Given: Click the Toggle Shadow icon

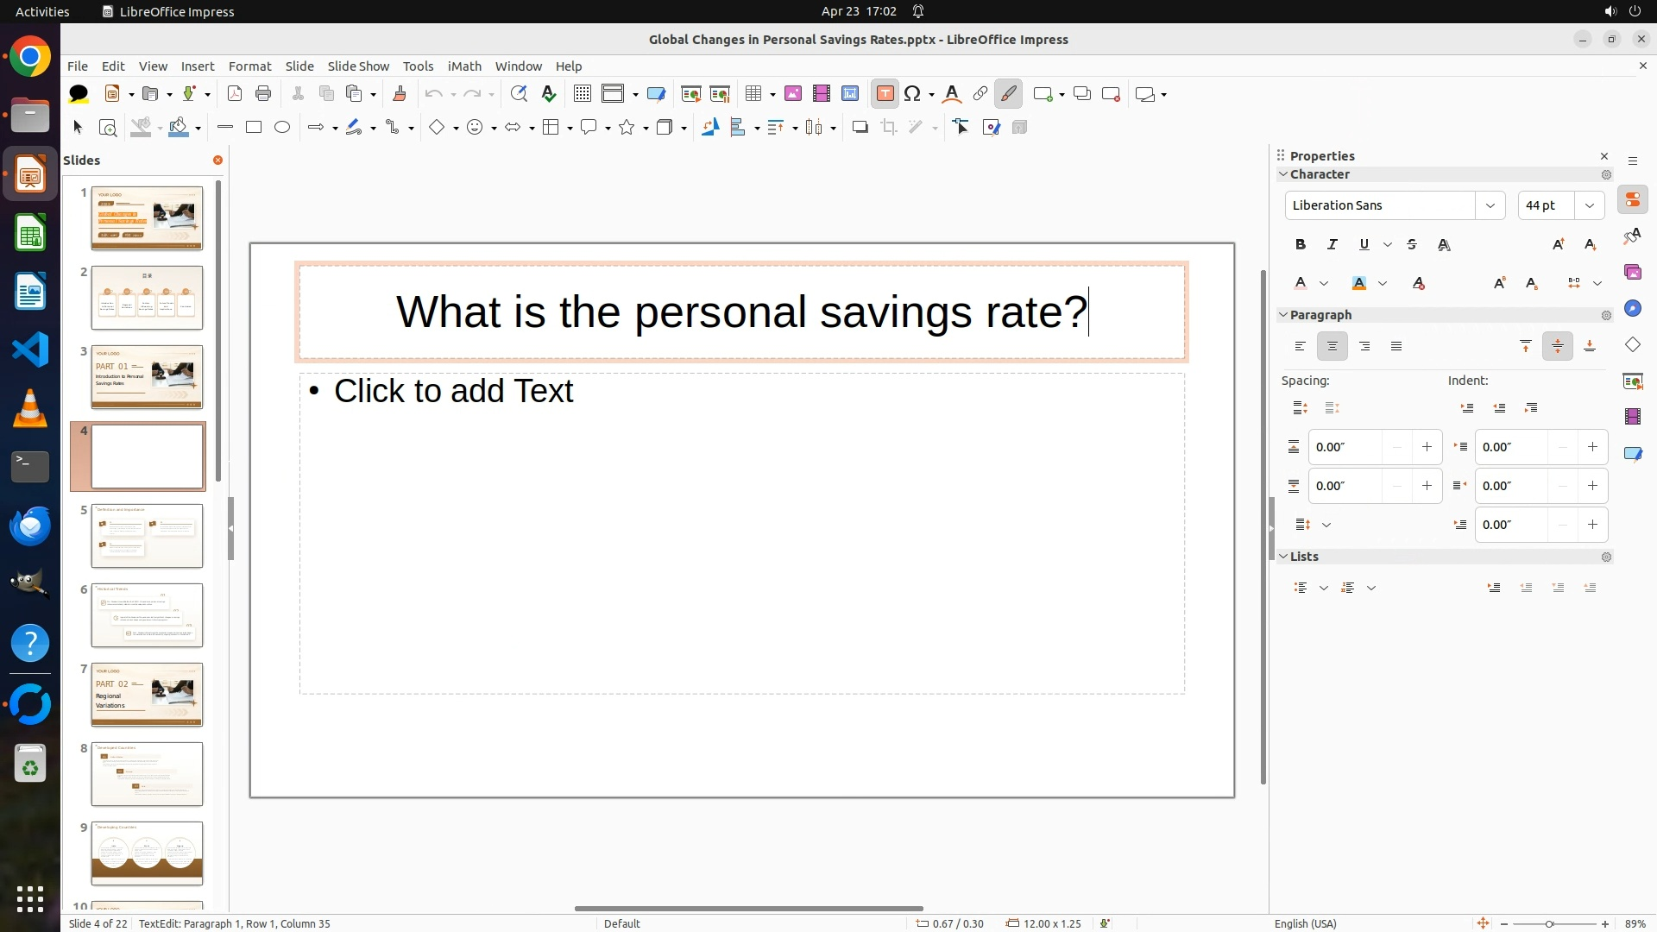Looking at the screenshot, I should point(860,128).
